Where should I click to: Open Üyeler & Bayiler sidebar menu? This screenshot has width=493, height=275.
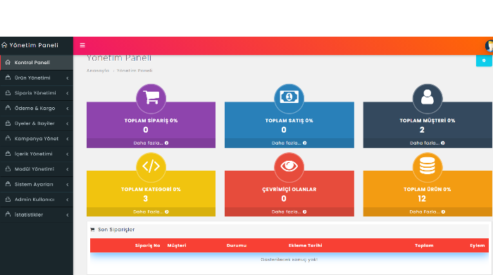point(37,123)
